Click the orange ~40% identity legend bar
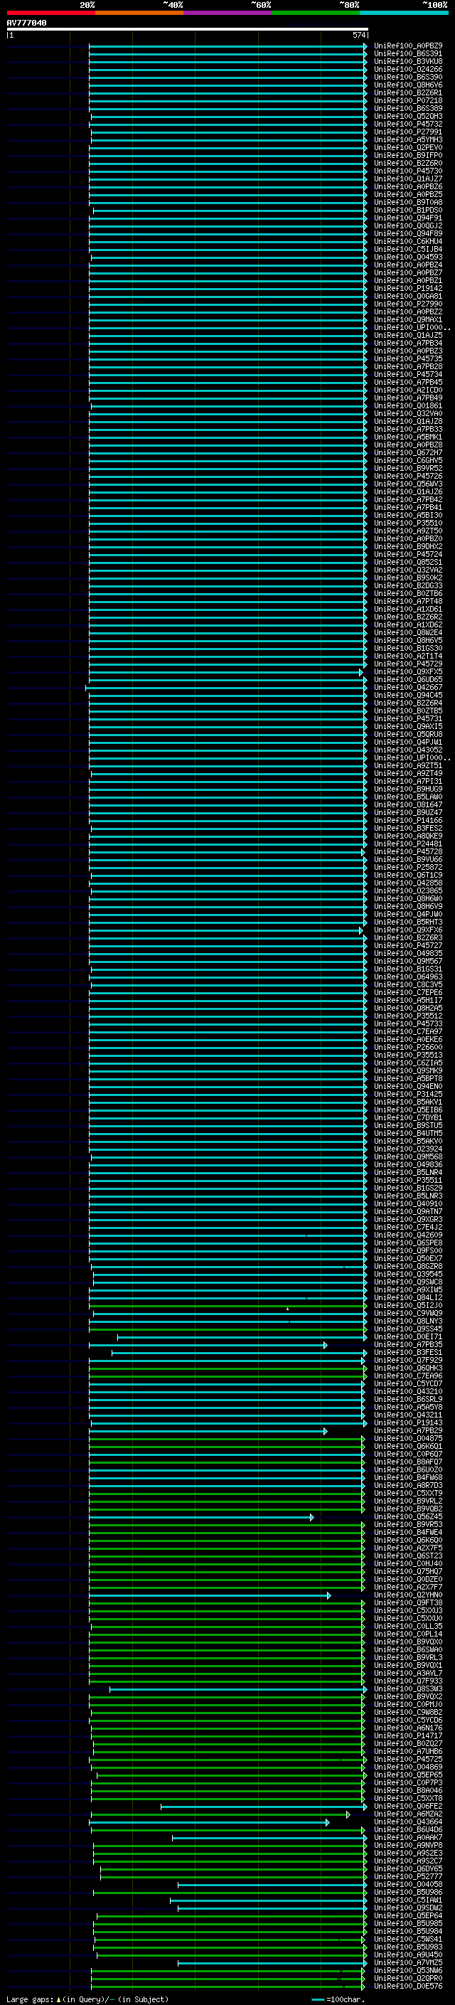 click(139, 13)
